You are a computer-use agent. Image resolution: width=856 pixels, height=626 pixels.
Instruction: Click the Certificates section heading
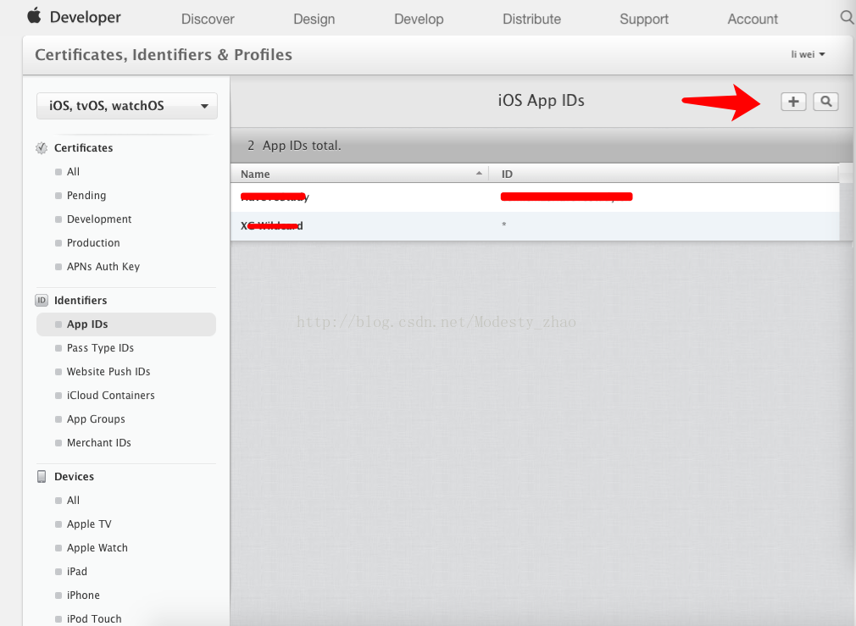click(x=84, y=148)
